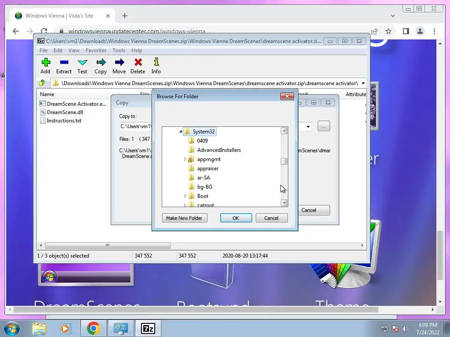The image size is (450, 337).
Task: Open the Tools menu
Action: point(119,50)
